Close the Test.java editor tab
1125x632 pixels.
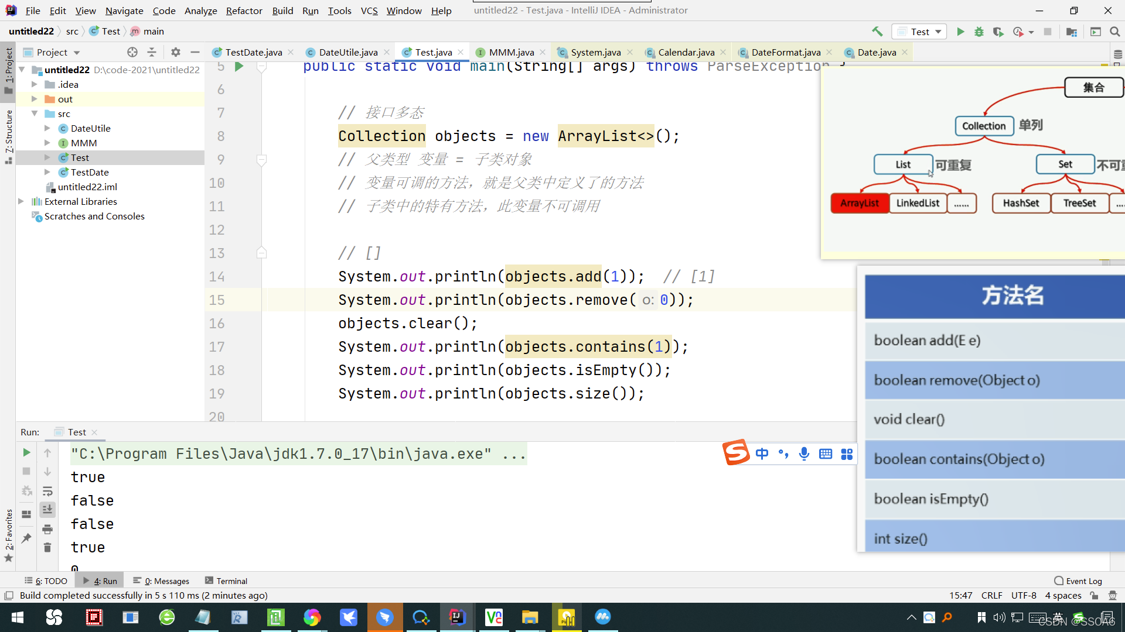[461, 52]
